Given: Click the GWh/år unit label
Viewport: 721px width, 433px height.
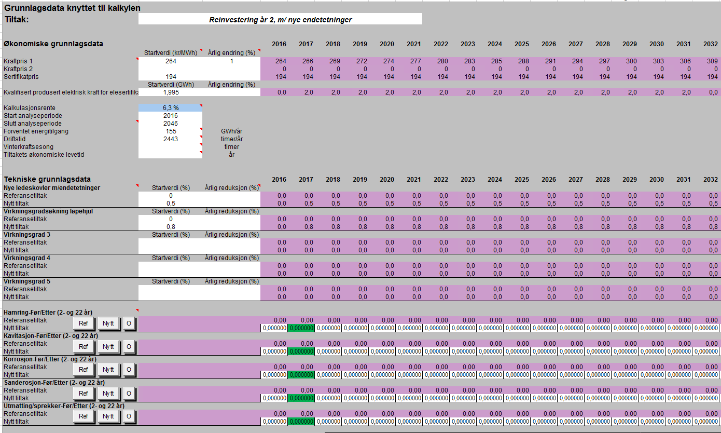Looking at the screenshot, I should pyautogui.click(x=231, y=131).
